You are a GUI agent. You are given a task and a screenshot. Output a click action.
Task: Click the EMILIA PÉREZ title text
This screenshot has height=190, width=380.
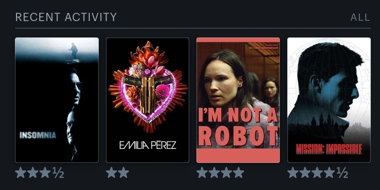click(147, 145)
